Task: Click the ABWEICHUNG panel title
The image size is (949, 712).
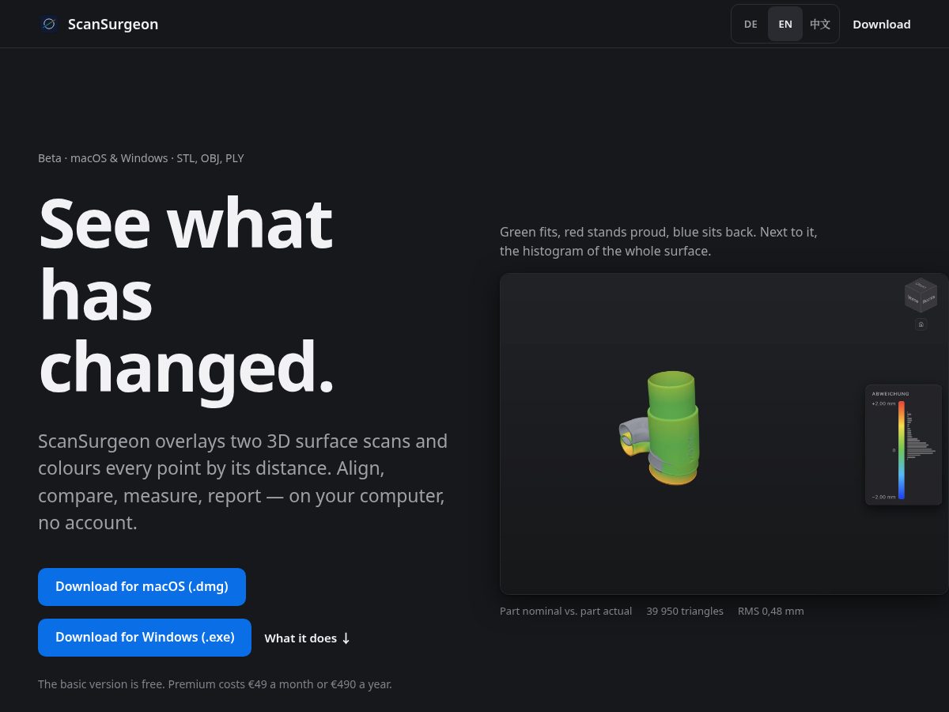Action: pos(890,393)
